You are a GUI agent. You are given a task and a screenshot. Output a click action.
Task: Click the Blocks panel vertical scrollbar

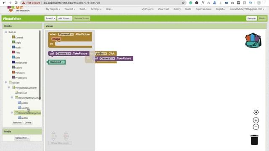(40, 65)
